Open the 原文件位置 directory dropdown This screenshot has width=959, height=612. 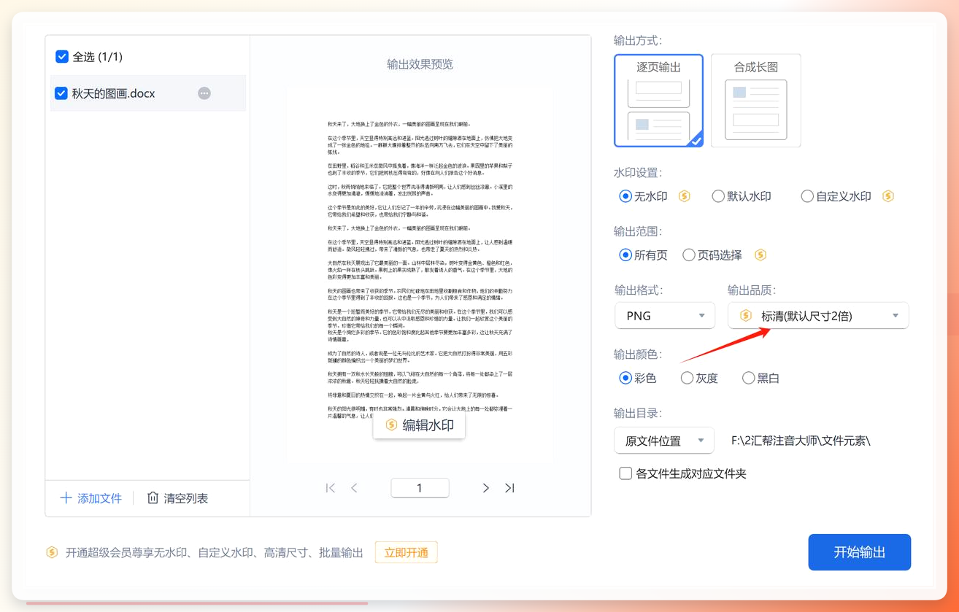pos(664,441)
